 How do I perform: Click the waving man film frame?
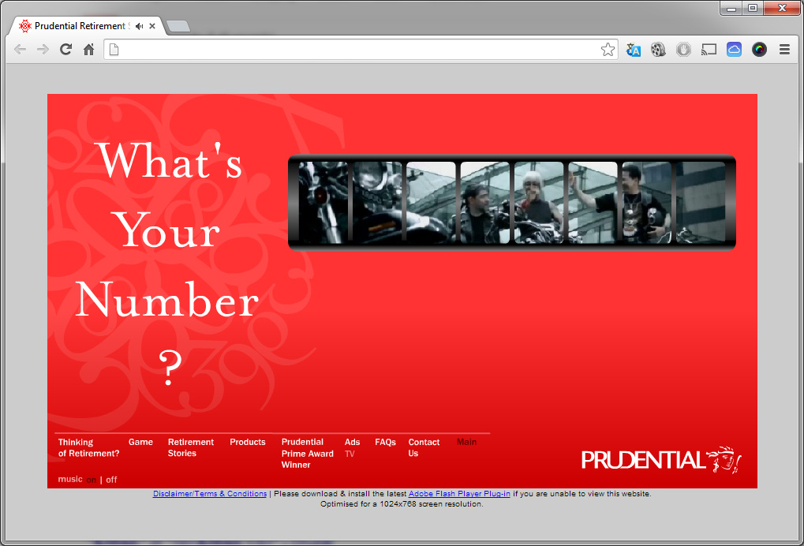pyautogui.click(x=593, y=203)
